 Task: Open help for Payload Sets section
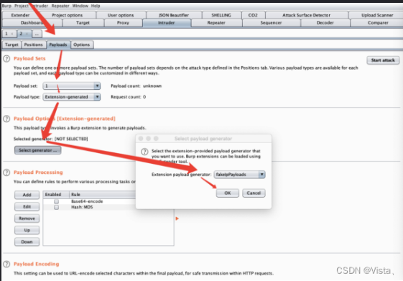6,59
